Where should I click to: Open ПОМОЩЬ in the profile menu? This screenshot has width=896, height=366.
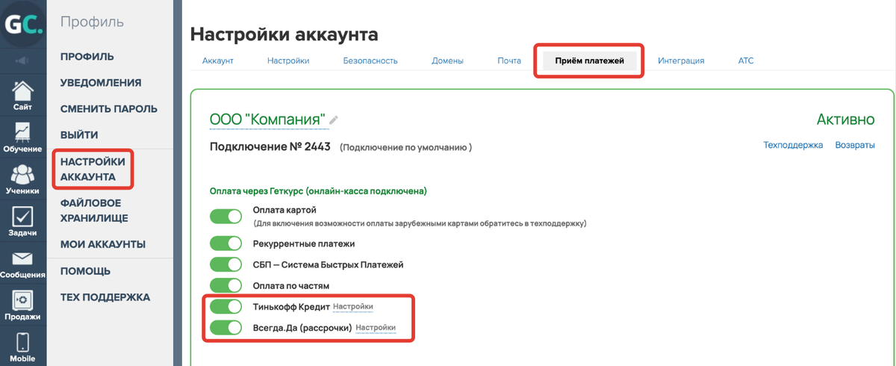(85, 270)
